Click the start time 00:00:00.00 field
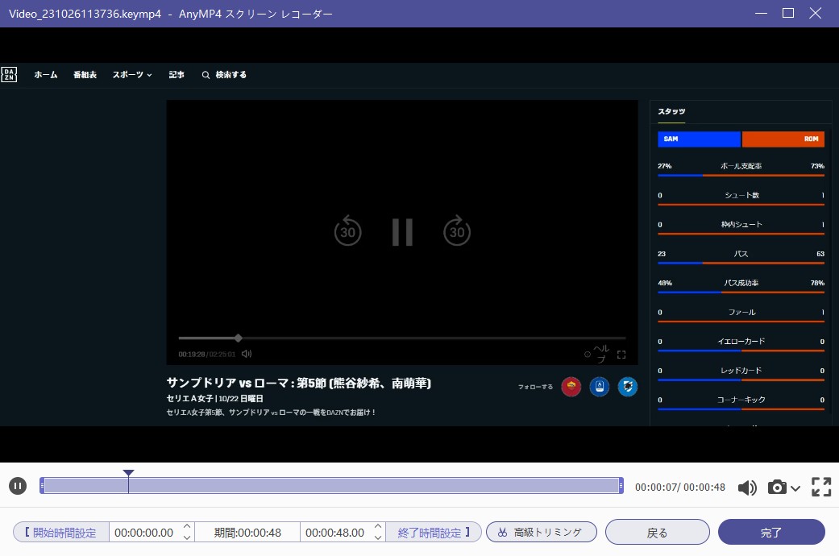This screenshot has height=556, width=839. coord(144,533)
